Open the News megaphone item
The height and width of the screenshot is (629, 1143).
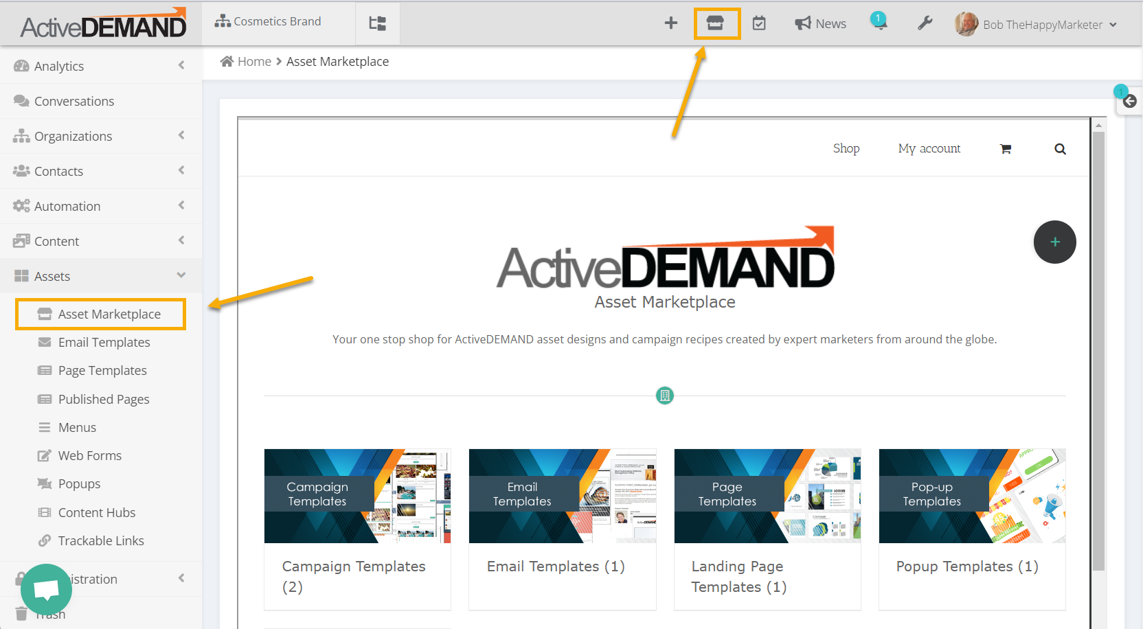click(820, 23)
